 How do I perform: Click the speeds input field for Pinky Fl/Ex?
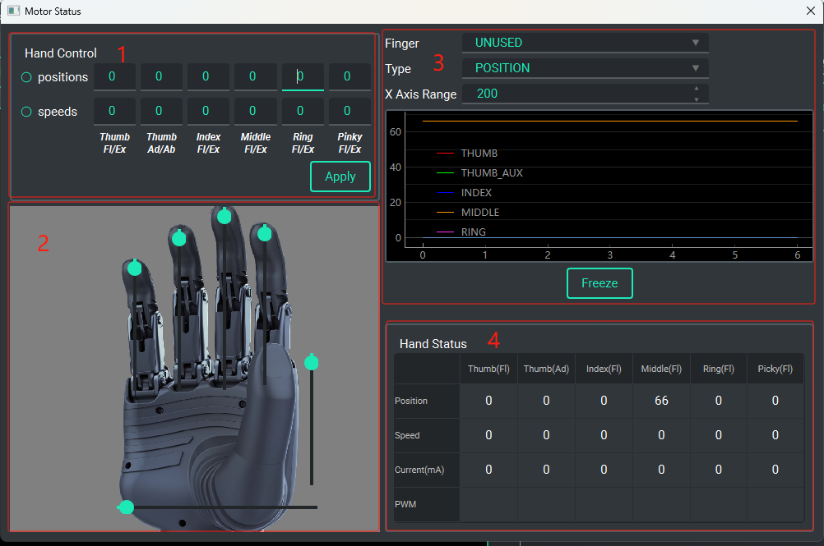point(348,111)
